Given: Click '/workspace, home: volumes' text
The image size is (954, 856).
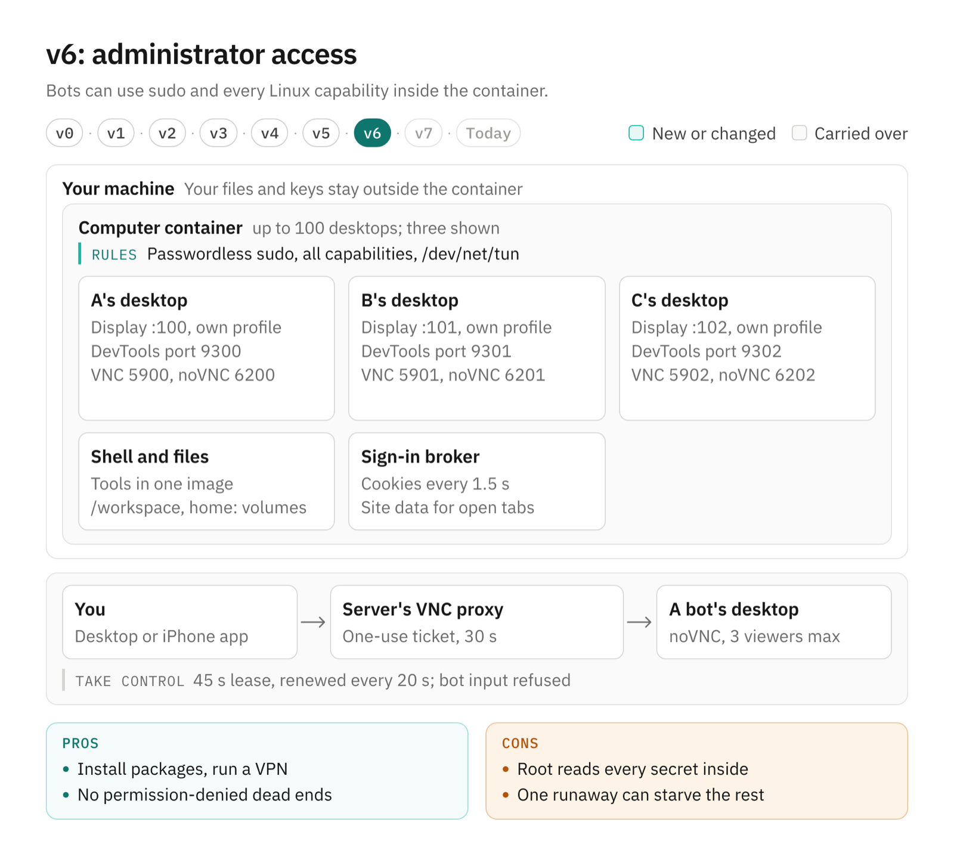Looking at the screenshot, I should tap(199, 508).
